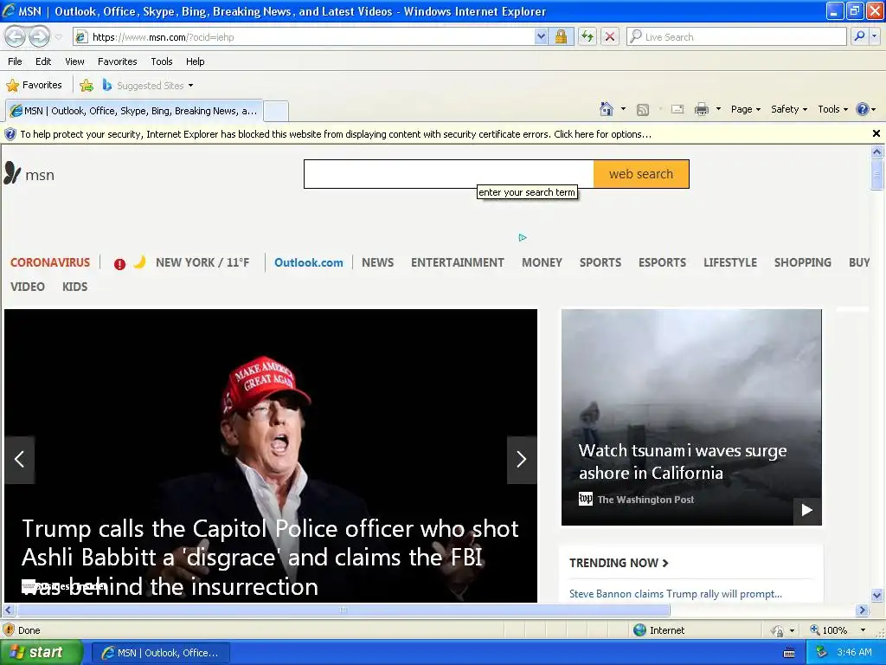Go back with the Back arrow button
Image resolution: width=886 pixels, height=665 pixels.
coord(16,37)
